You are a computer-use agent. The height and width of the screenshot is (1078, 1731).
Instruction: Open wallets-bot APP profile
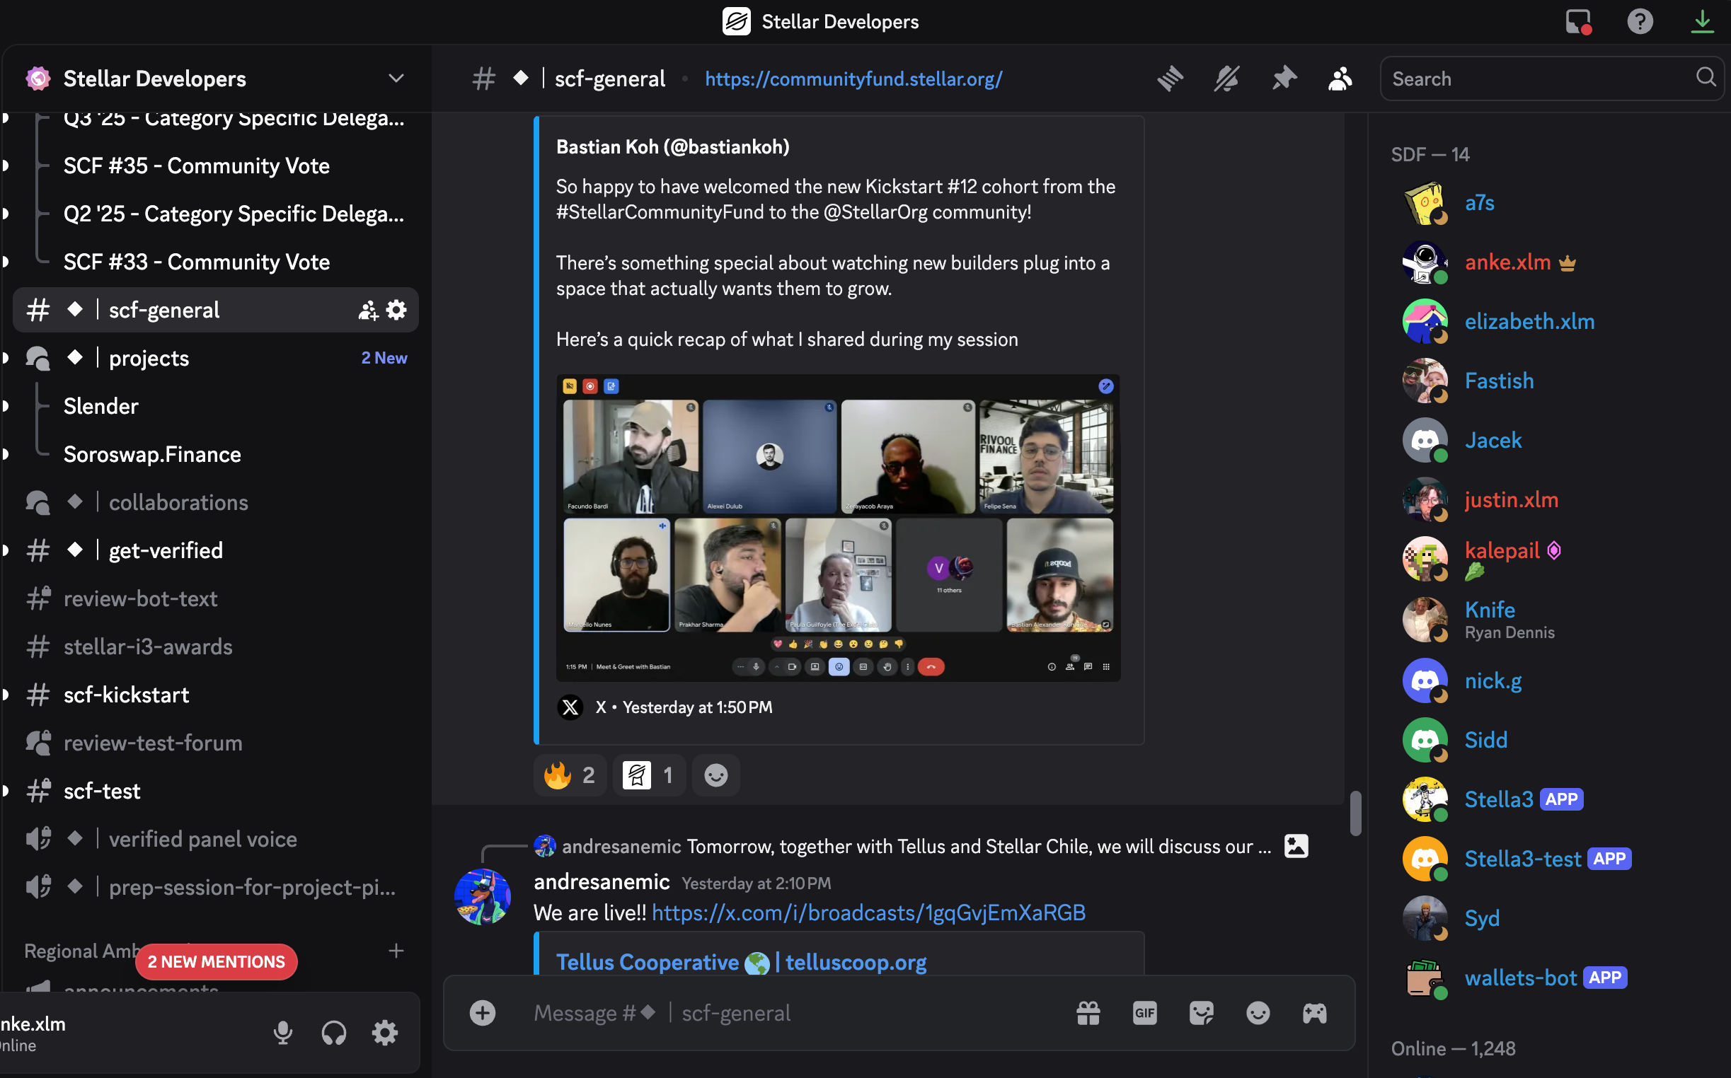[x=1548, y=978]
